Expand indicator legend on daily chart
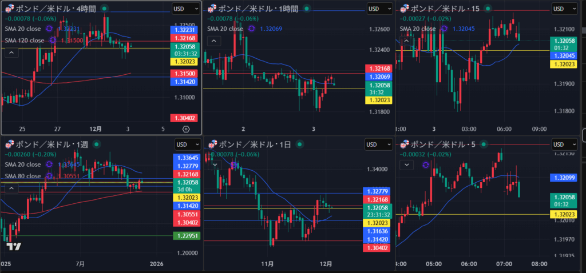This screenshot has width=586, height=273. point(215,164)
